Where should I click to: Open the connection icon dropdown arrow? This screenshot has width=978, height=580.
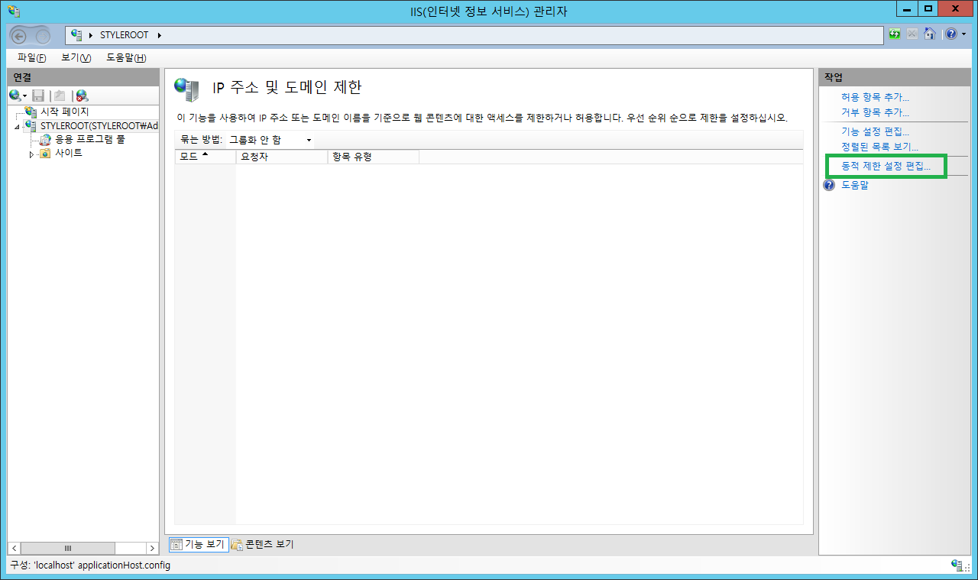(25, 96)
